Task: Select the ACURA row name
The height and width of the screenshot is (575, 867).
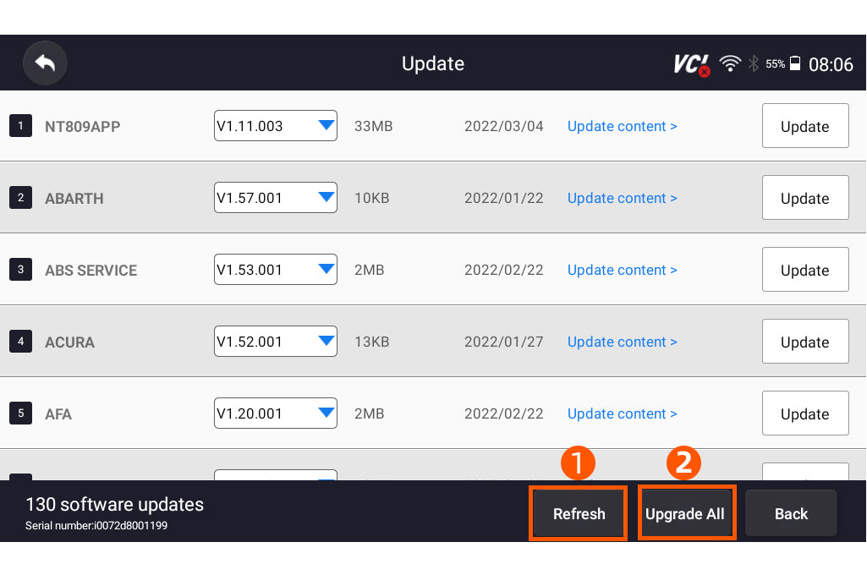Action: [x=69, y=342]
